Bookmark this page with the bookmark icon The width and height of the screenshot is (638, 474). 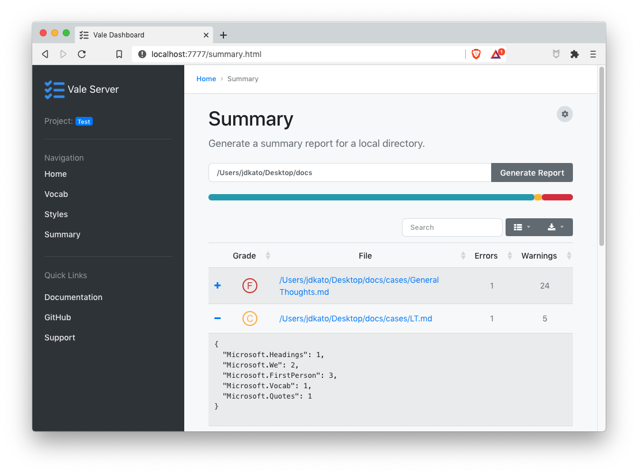[x=119, y=54]
